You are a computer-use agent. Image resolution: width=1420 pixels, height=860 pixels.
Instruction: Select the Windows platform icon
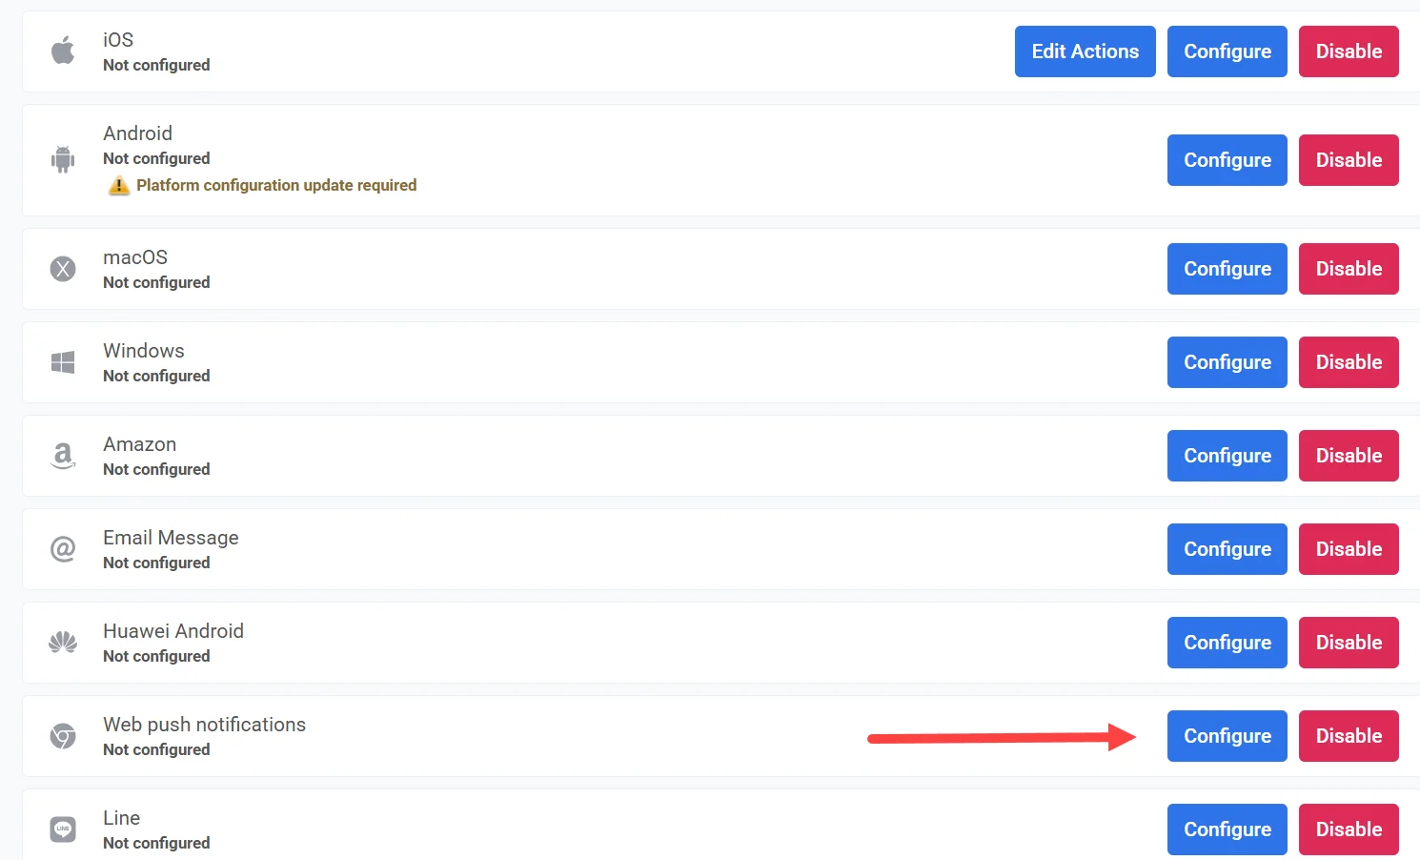(x=63, y=362)
